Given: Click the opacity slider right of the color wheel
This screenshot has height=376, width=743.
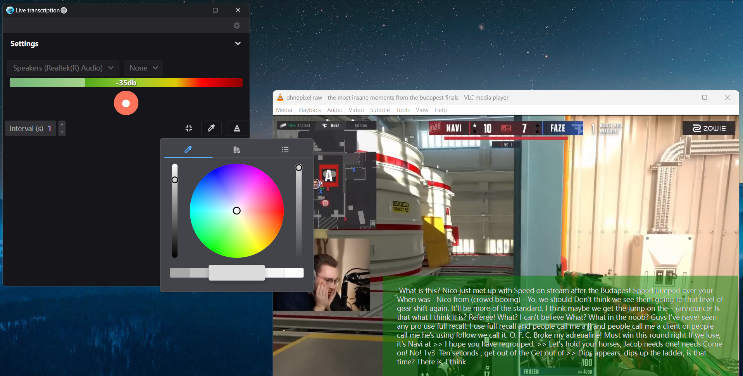Looking at the screenshot, I should pos(299,210).
